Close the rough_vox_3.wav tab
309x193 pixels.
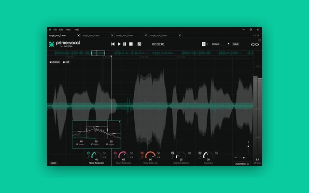click(x=78, y=35)
